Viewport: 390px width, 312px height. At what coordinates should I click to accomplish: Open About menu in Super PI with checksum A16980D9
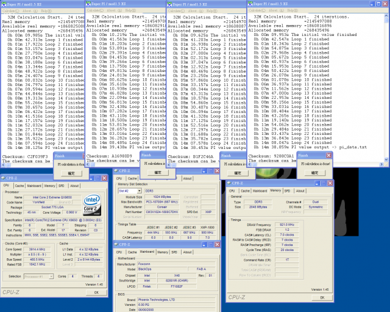point(115,10)
